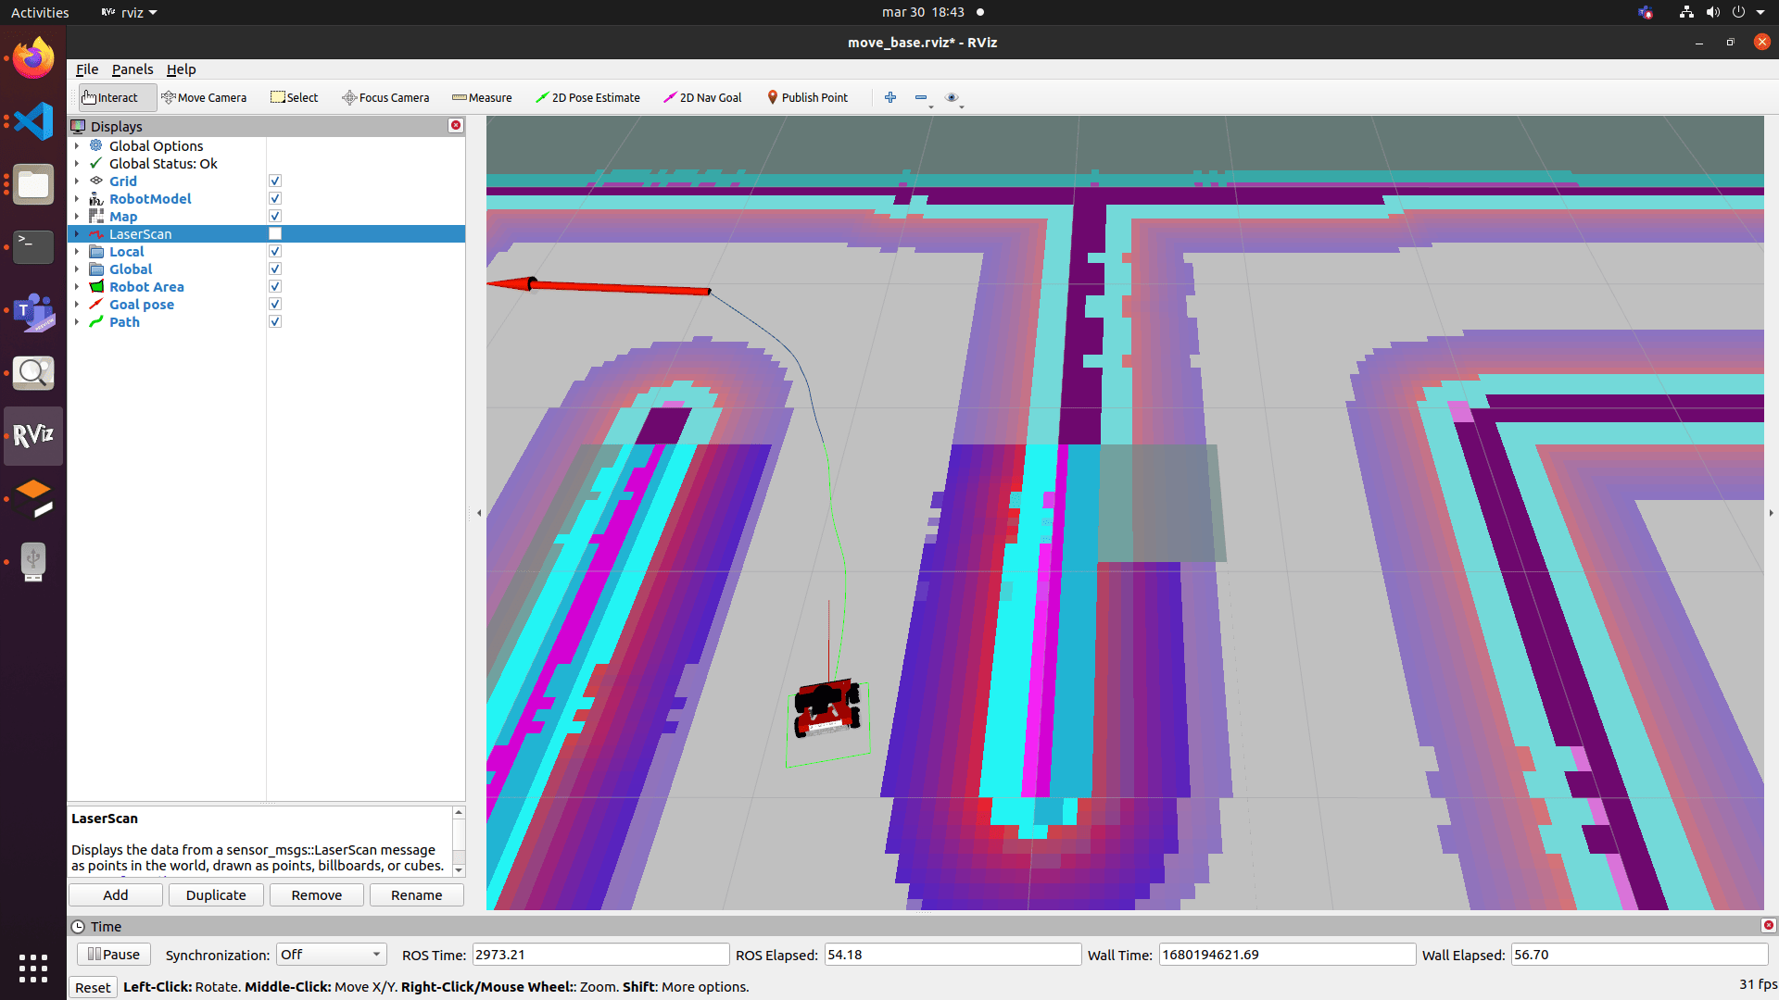Expand the RobotModel display properties
The width and height of the screenshot is (1779, 1000).
click(77, 198)
